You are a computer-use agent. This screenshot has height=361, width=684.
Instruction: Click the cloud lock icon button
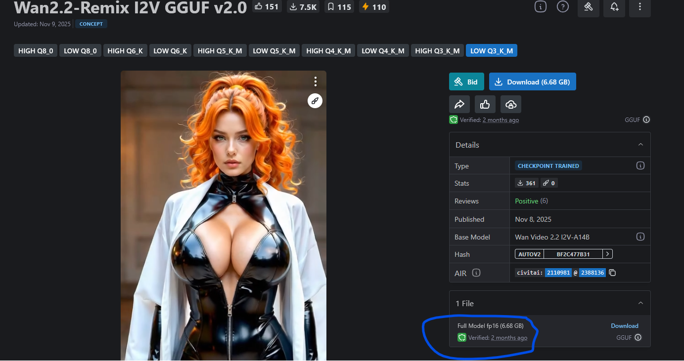coord(511,104)
